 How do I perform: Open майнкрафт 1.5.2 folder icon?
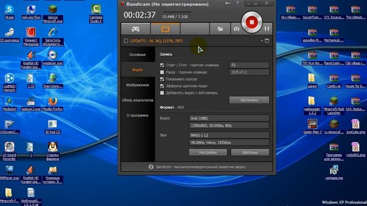click(312, 106)
